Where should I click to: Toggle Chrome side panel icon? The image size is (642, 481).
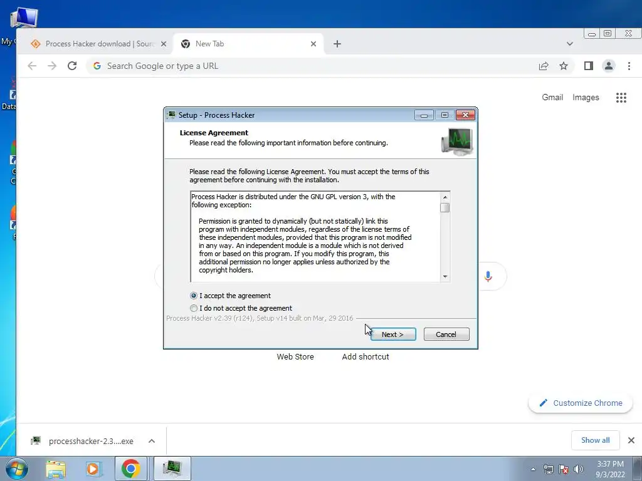pyautogui.click(x=588, y=66)
